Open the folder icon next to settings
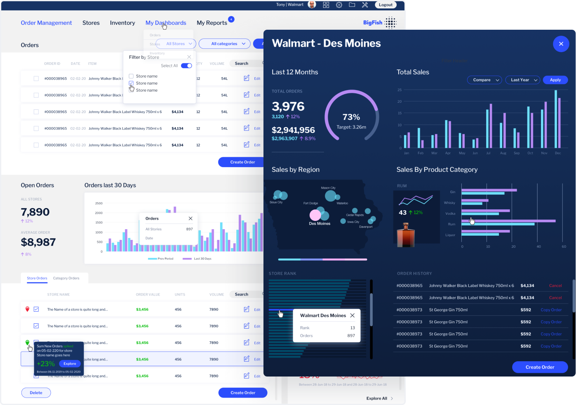 click(352, 5)
